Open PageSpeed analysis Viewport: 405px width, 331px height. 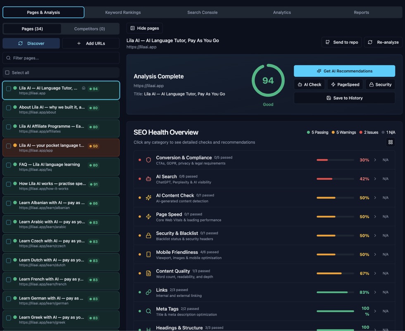tap(345, 84)
